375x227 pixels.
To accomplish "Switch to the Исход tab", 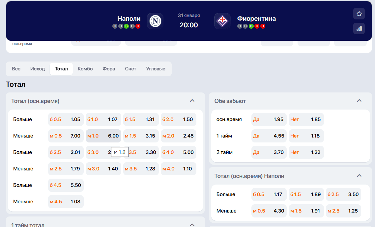I will (x=38, y=69).
